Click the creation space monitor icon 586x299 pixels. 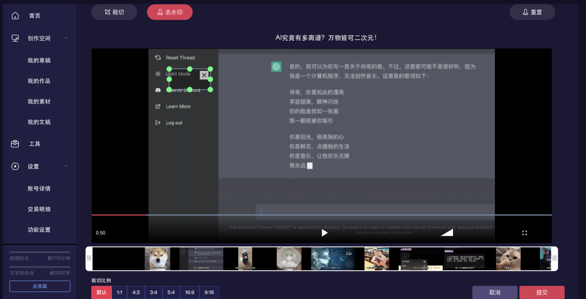15,38
